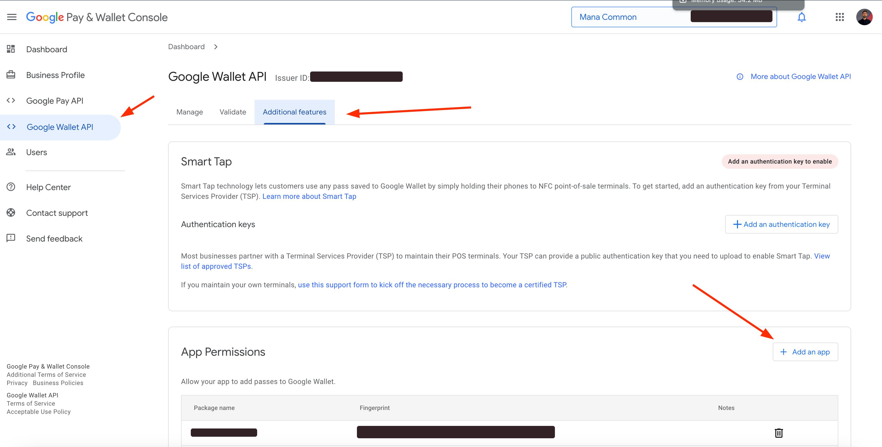The height and width of the screenshot is (447, 882).
Task: Click the notifications bell icon
Action: click(801, 17)
